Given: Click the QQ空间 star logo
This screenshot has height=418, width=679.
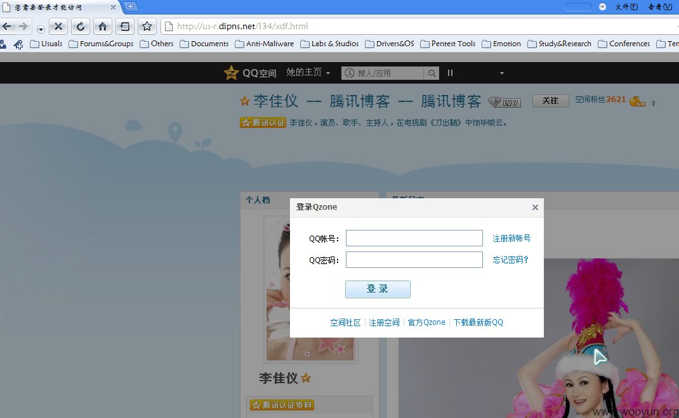Looking at the screenshot, I should pos(250,73).
